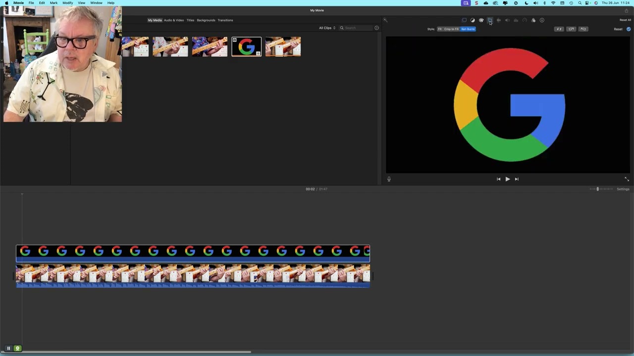
Task: Open the speed adjustment icon
Action: pyautogui.click(x=525, y=20)
